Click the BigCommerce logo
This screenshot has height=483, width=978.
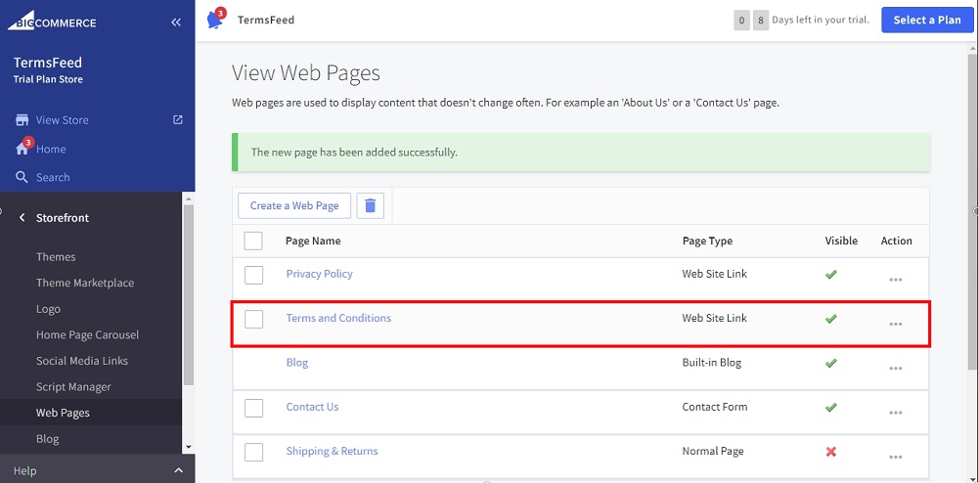click(x=52, y=22)
